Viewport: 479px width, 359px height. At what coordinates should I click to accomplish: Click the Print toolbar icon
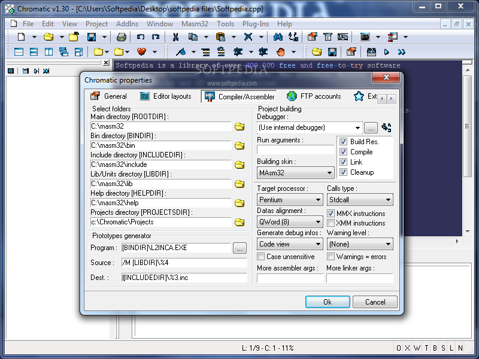tap(122, 37)
